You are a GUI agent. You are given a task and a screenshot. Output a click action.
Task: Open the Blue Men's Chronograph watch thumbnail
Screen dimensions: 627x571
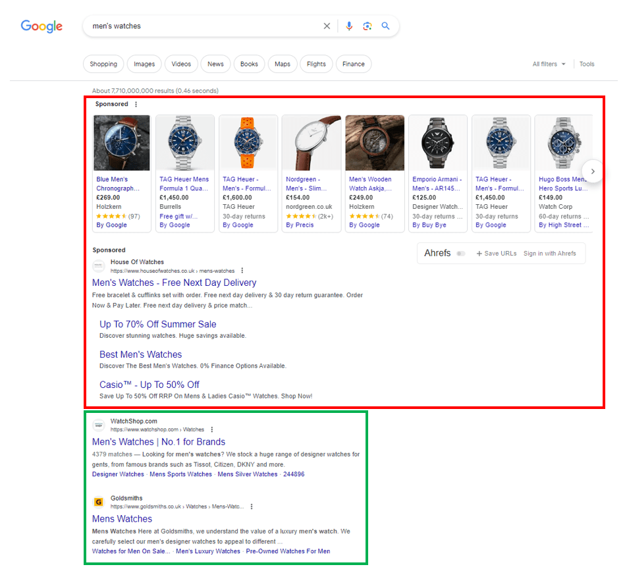(x=122, y=143)
